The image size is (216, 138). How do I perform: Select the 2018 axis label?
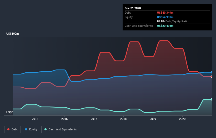tap(123, 119)
